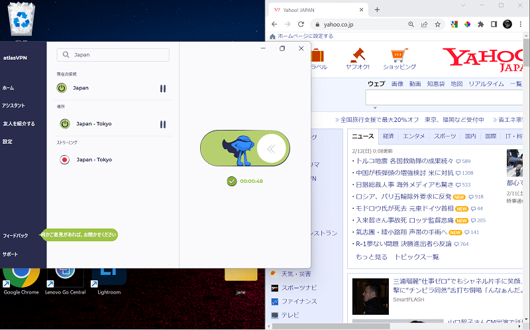The image size is (530, 330).
Task: Toggle the big VPN connection switch off
Action: tap(245, 148)
